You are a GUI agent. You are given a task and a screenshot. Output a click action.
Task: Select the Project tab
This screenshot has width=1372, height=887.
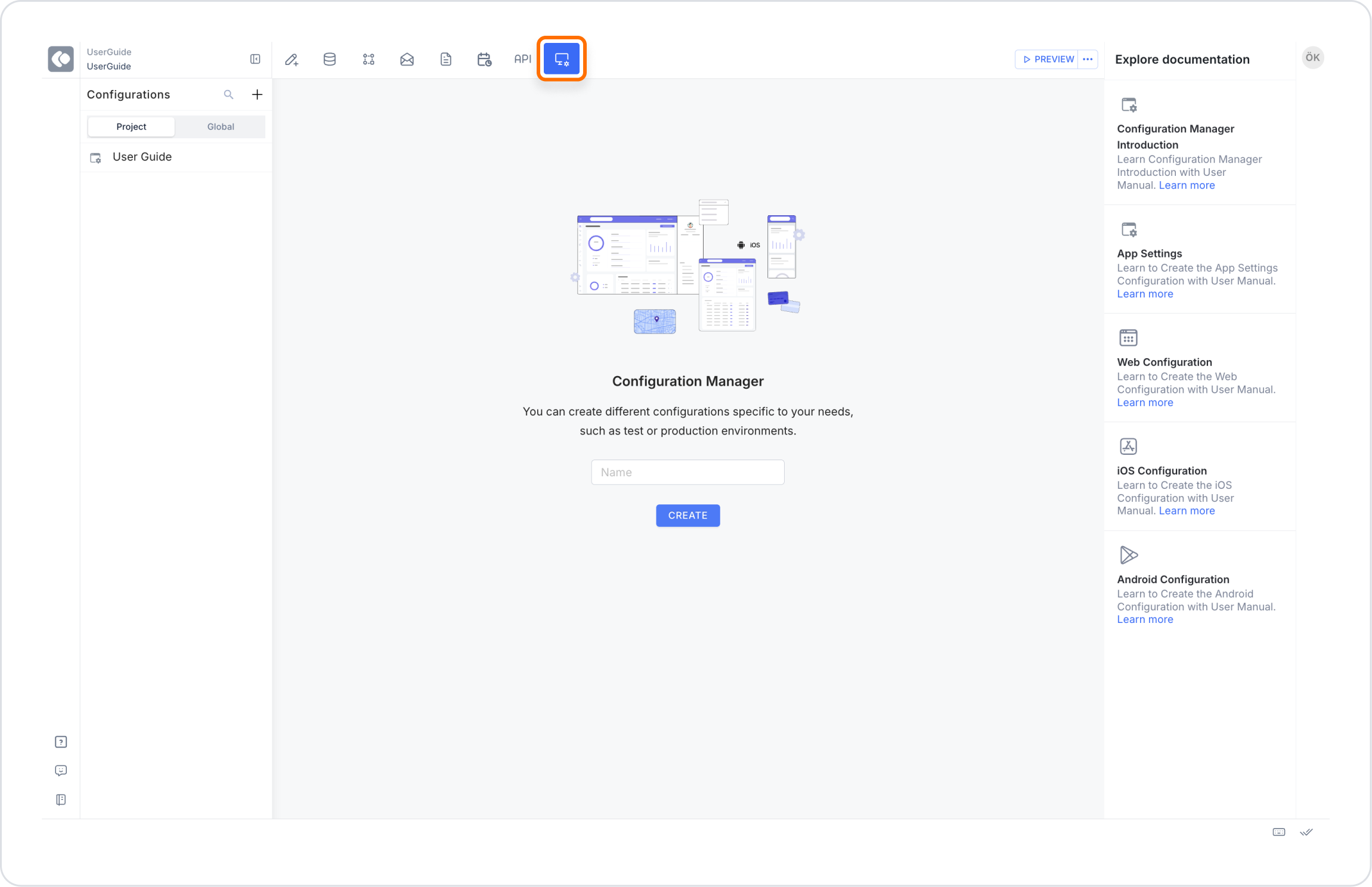tap(131, 126)
